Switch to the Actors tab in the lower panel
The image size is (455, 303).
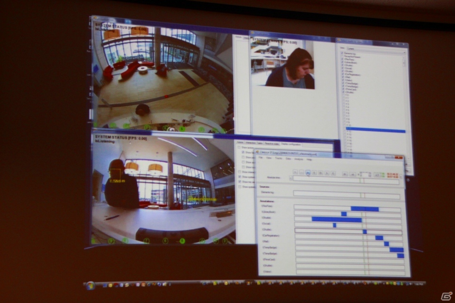point(240,143)
